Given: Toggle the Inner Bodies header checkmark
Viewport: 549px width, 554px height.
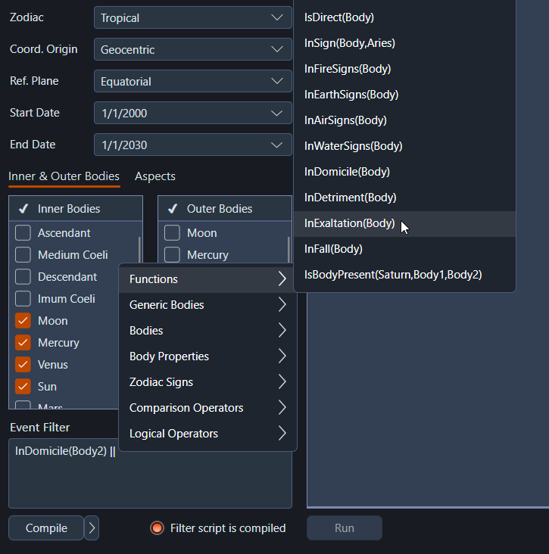Looking at the screenshot, I should click(x=23, y=209).
